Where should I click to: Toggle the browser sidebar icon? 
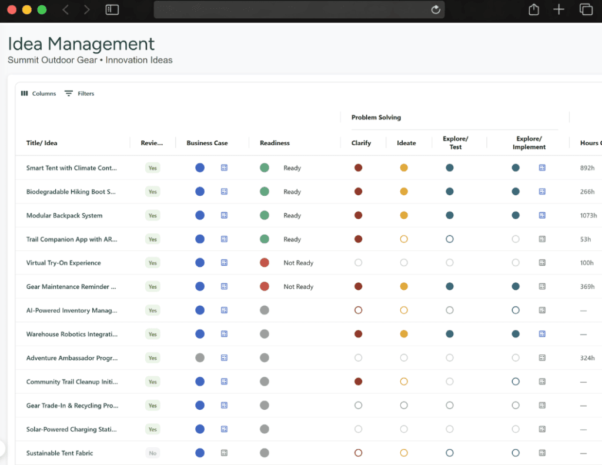[112, 9]
